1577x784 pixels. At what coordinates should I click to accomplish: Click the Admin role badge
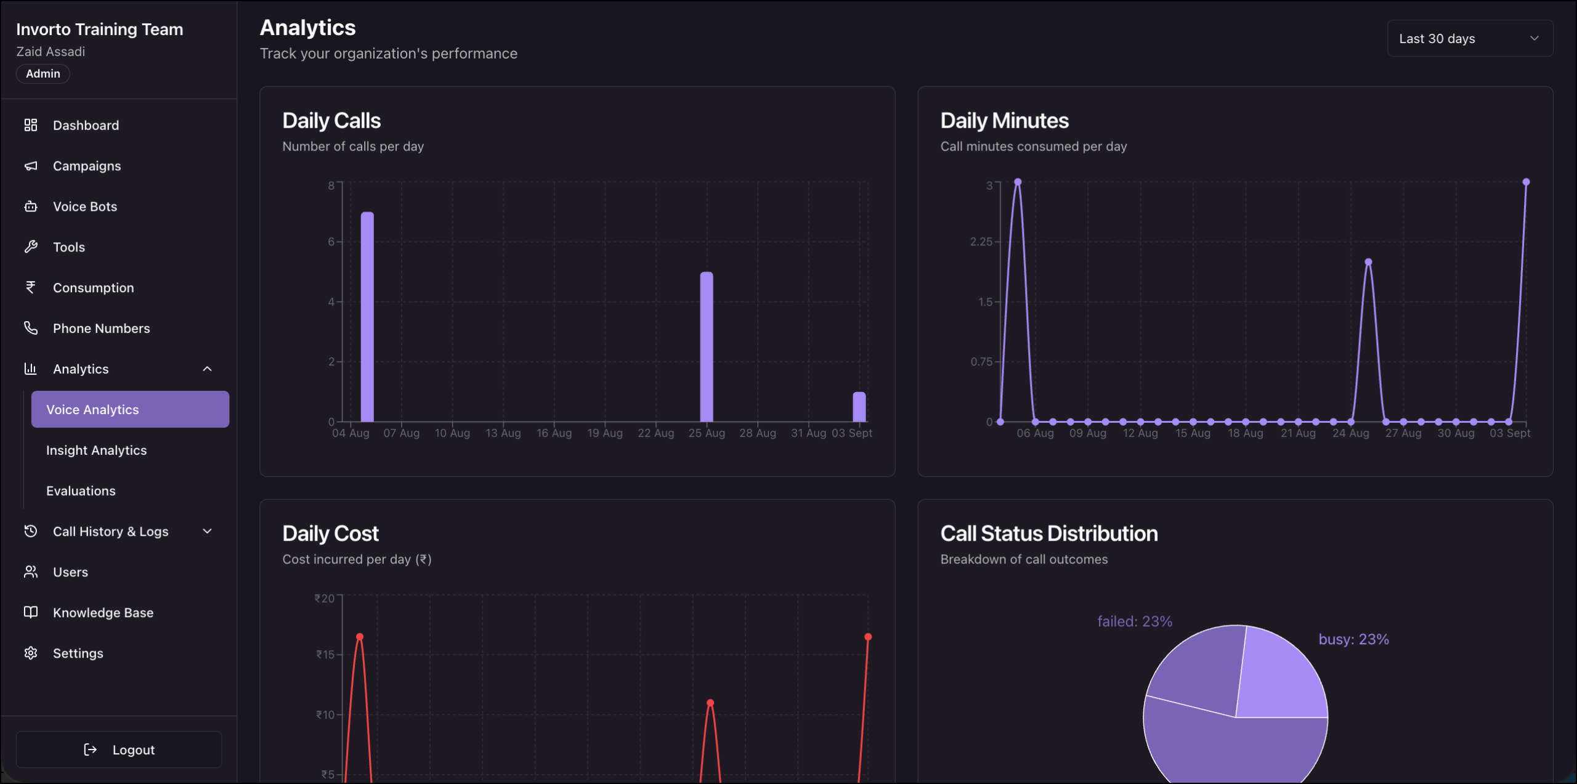pos(43,73)
